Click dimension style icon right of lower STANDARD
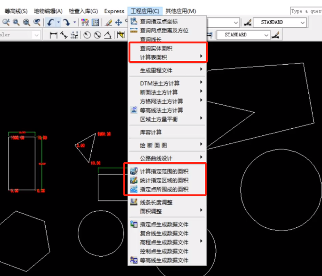Screen dimensions: 322x276 (275, 35)
